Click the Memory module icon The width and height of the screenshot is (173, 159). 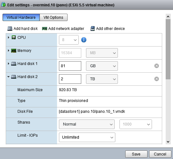[x=14, y=51]
